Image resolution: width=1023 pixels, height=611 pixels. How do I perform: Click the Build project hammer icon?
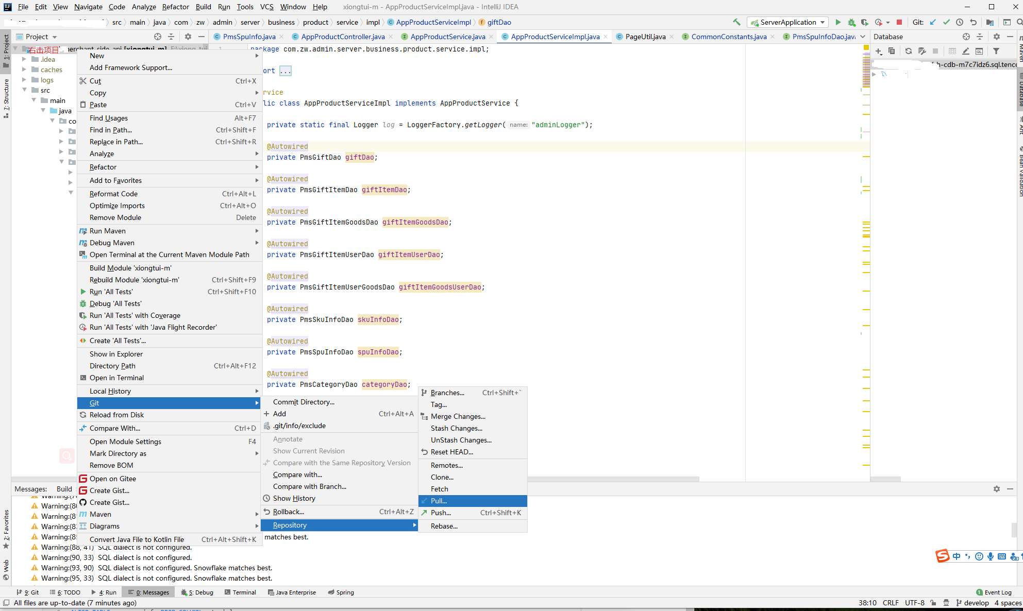click(x=736, y=22)
